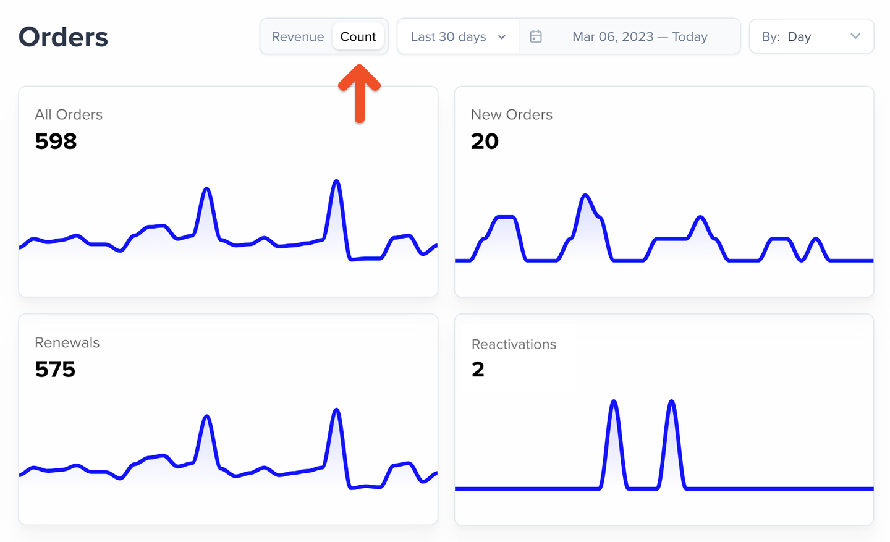Click the Mar 06, 2023 — Today date range
This screenshot has height=542, width=890.
(640, 36)
